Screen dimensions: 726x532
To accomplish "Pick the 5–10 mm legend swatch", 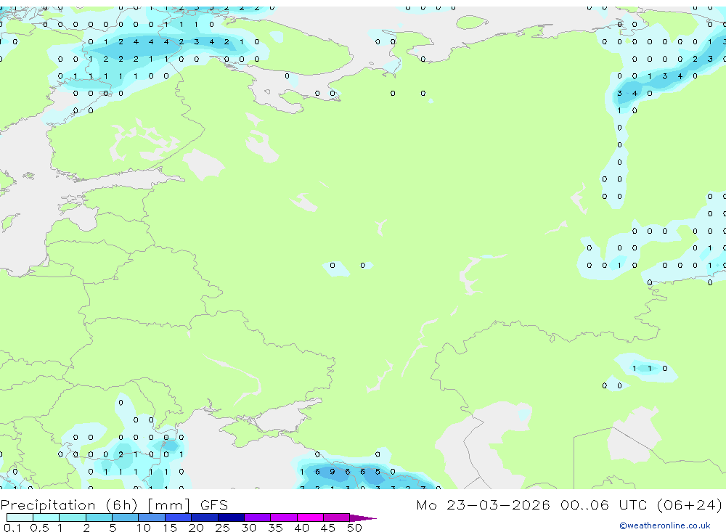I will [125, 517].
